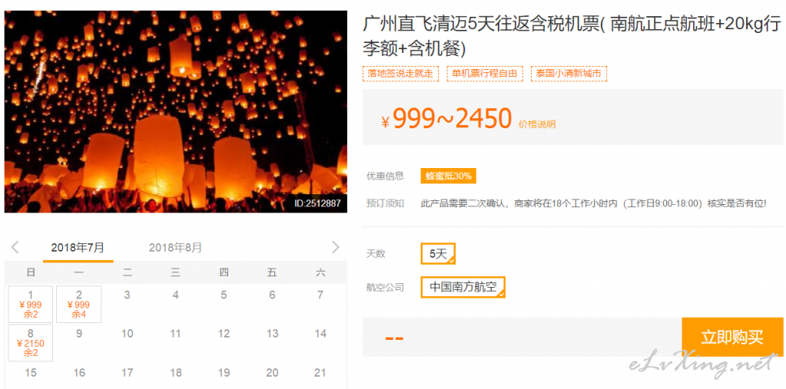Select the 5天 duration option

[x=438, y=253]
